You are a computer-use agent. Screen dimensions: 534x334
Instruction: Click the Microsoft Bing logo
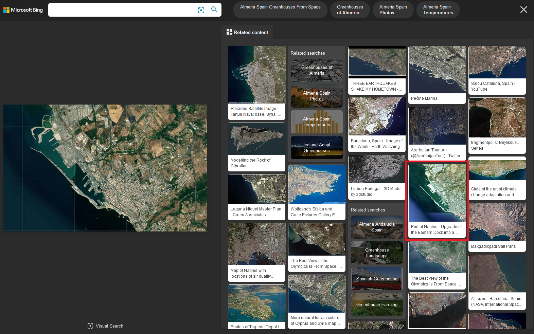click(23, 10)
